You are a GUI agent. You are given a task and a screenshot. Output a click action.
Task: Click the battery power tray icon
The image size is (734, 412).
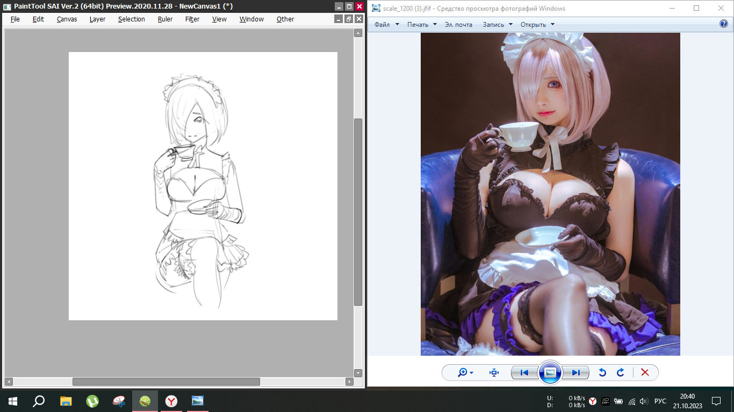click(x=618, y=401)
